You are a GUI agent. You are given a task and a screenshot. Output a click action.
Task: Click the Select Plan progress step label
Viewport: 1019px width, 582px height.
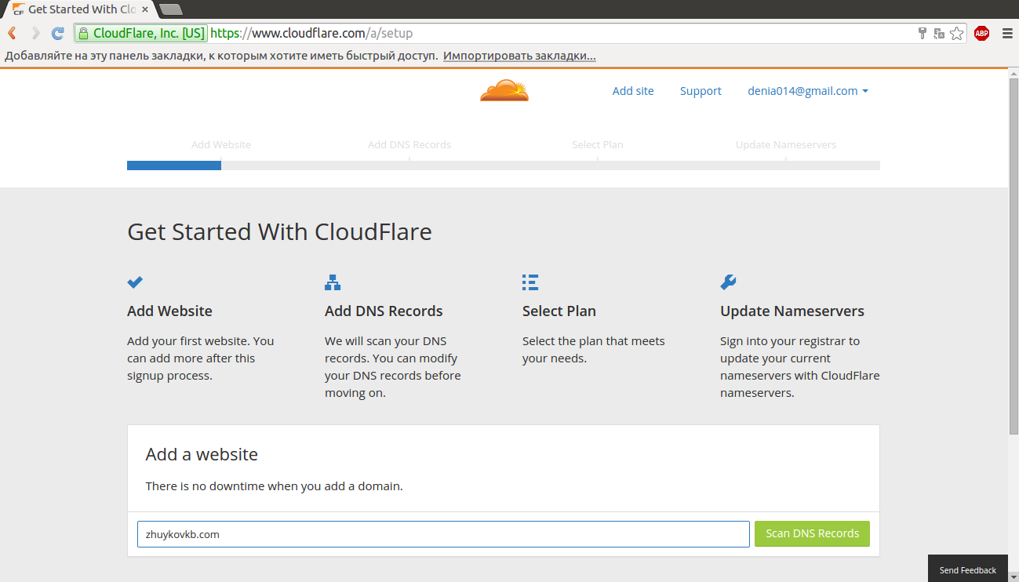coord(598,145)
